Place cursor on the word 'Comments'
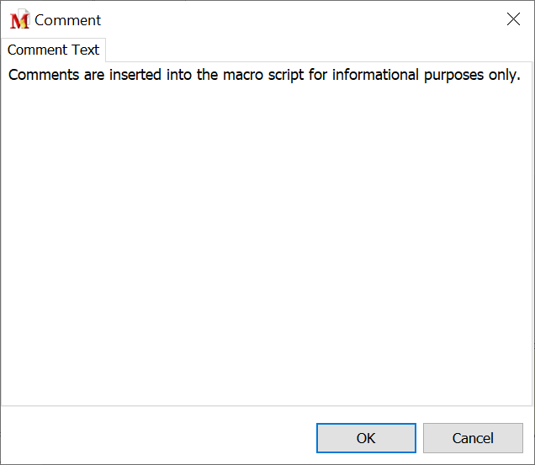 pyautogui.click(x=42, y=75)
